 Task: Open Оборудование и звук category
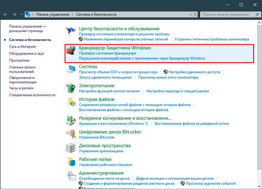(x=27, y=54)
